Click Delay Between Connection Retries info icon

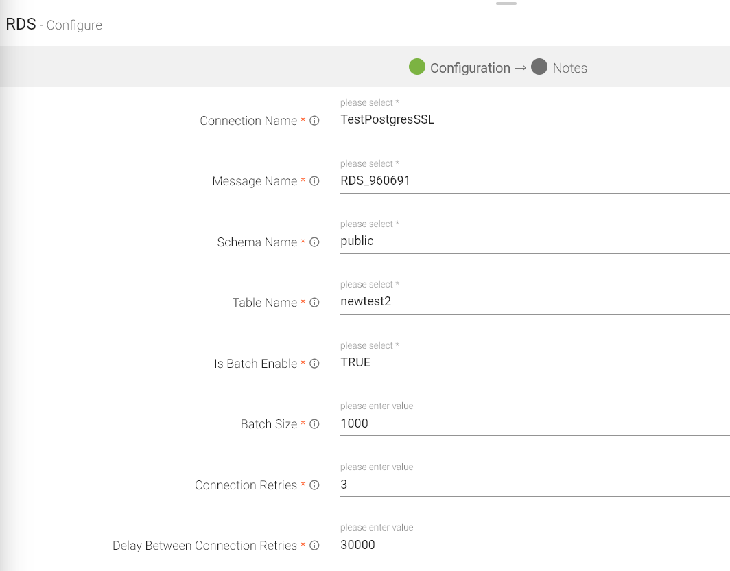point(314,546)
